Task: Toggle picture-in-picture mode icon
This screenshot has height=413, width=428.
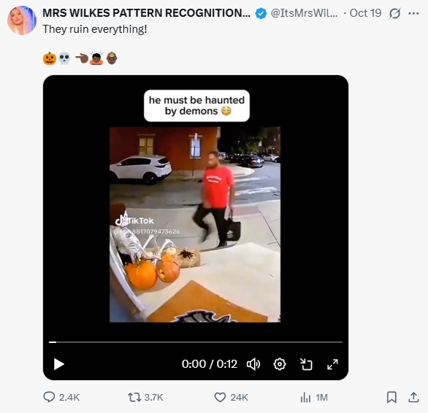Action: [x=306, y=364]
